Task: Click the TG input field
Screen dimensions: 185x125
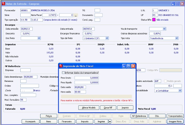Action: click(97, 10)
